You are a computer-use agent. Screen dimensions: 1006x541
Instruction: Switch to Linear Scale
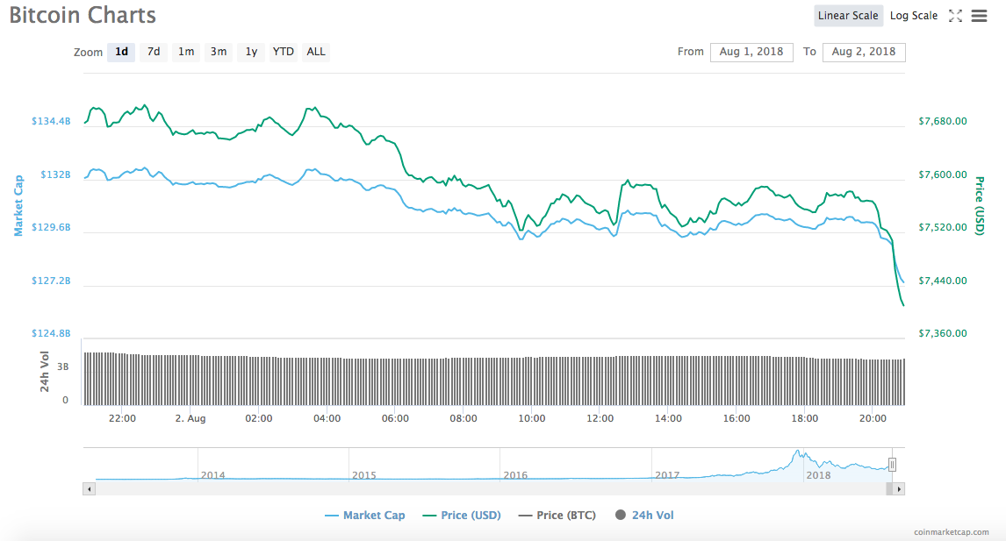[x=848, y=16]
